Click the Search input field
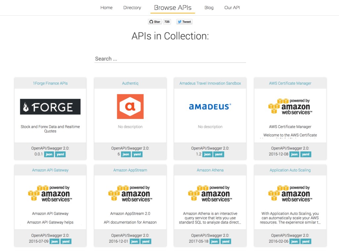This screenshot has height=251, width=339. (x=170, y=58)
